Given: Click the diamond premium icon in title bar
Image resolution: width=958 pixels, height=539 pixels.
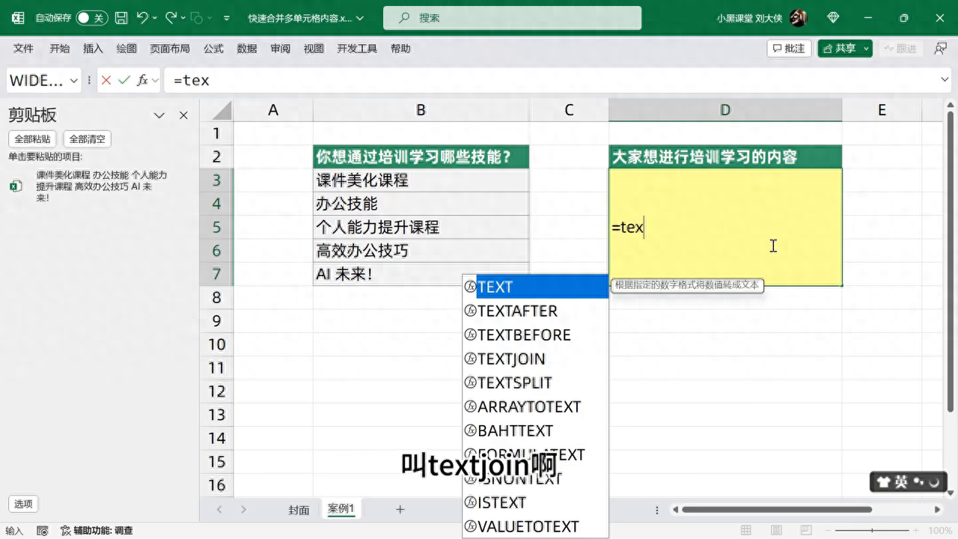Looking at the screenshot, I should 834,17.
